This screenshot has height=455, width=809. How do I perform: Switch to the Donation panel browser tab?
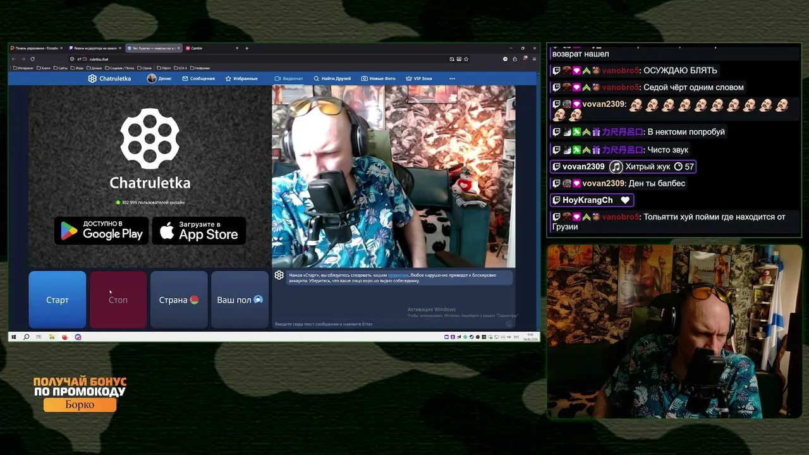pyautogui.click(x=36, y=48)
